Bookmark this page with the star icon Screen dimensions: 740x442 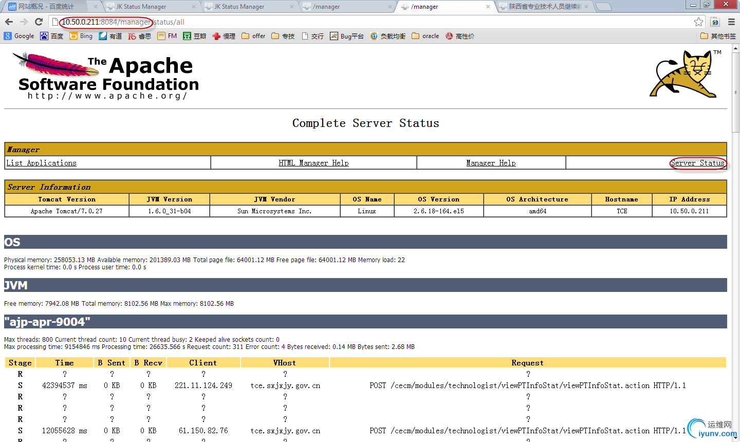coord(698,22)
